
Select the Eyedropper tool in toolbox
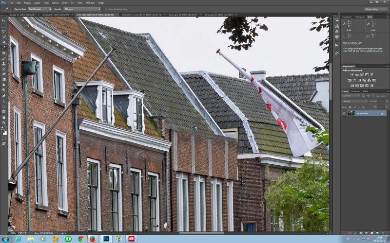[4, 47]
